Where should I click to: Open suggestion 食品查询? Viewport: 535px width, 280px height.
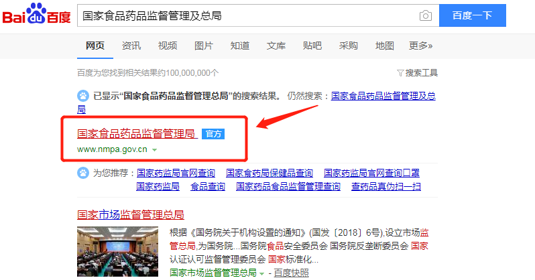click(208, 186)
